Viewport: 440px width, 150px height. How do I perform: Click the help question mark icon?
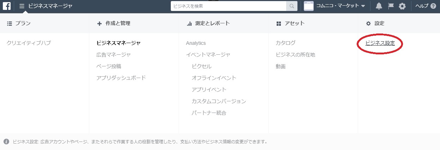(x=433, y=6)
